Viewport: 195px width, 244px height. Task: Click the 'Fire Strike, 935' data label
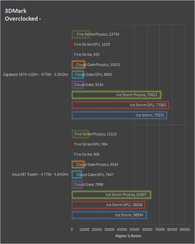coord(87,54)
